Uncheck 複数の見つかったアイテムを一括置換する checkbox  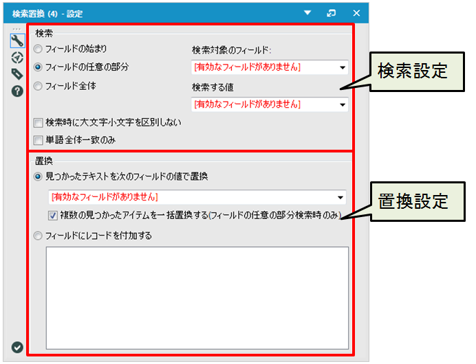coord(54,216)
